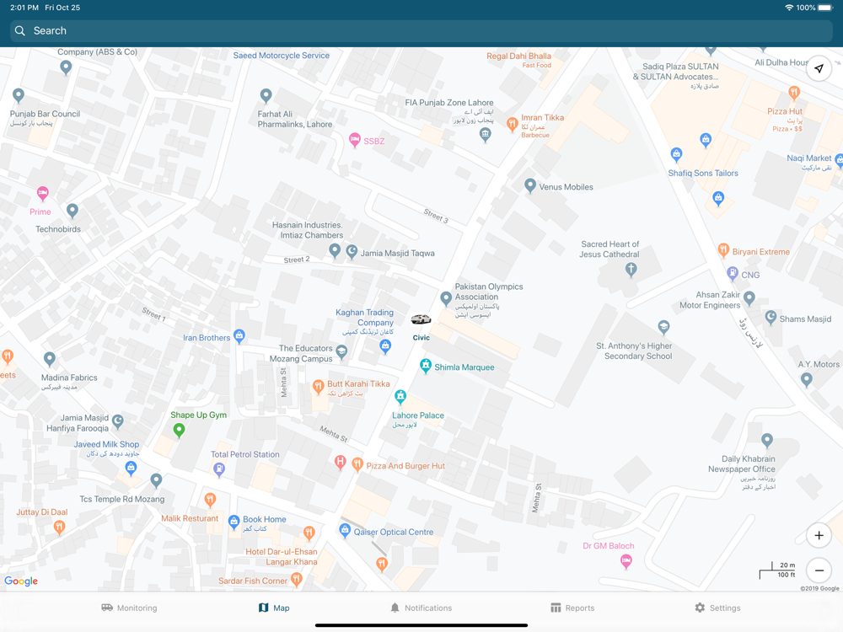The width and height of the screenshot is (843, 632).
Task: Tap the Street 3 road label
Action: pos(436,216)
